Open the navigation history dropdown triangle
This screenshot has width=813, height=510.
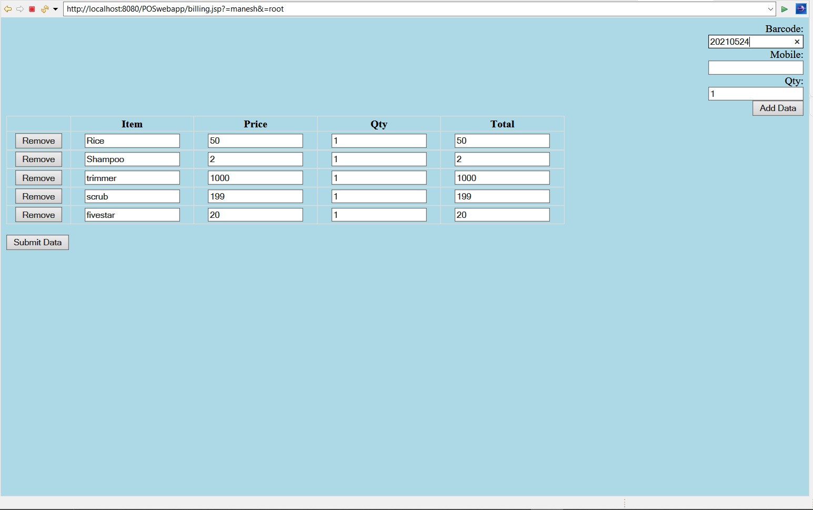(54, 9)
